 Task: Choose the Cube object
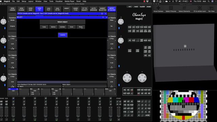click(x=44, y=27)
